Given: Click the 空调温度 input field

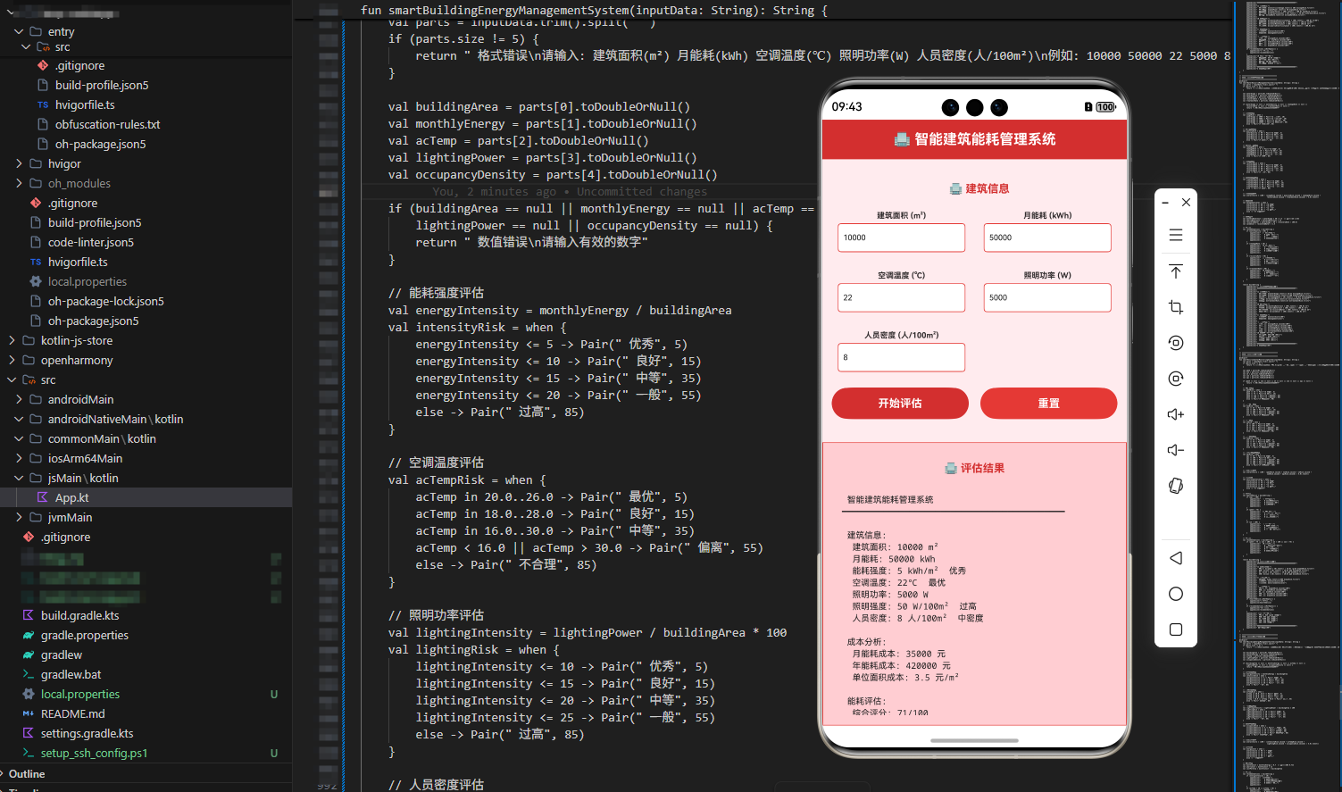Looking at the screenshot, I should (901, 297).
